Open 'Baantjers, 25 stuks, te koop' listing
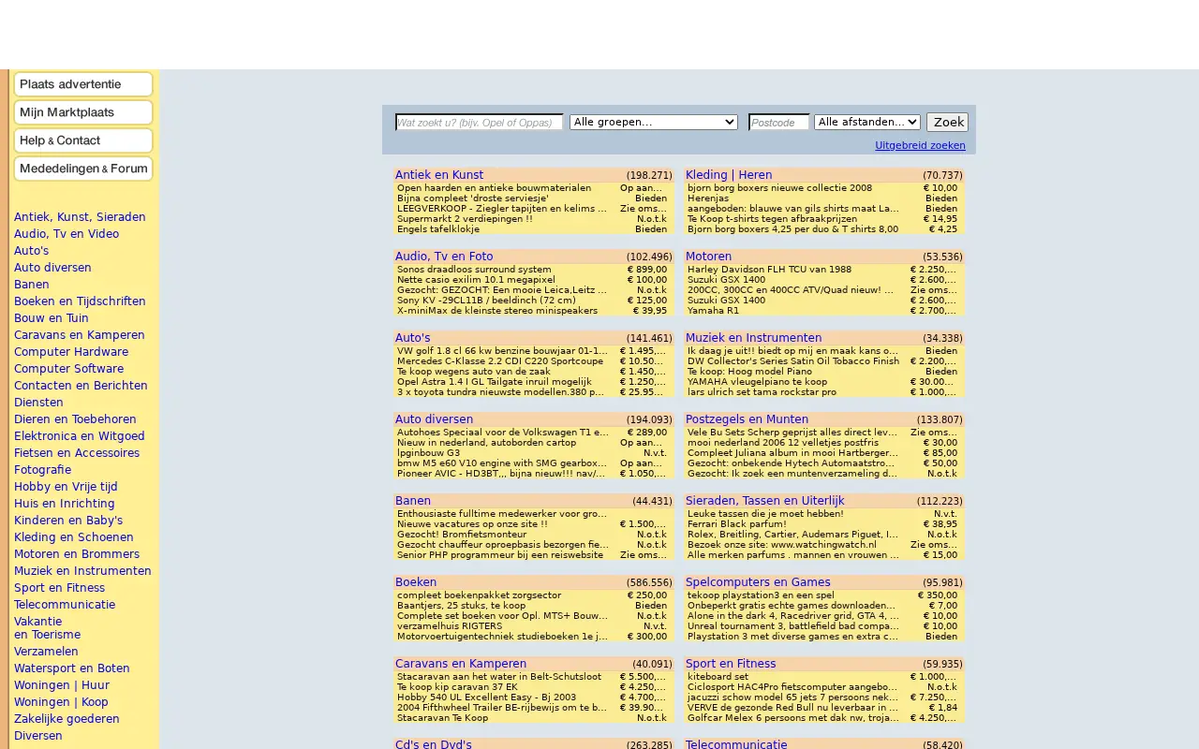The width and height of the screenshot is (1199, 749). click(461, 606)
